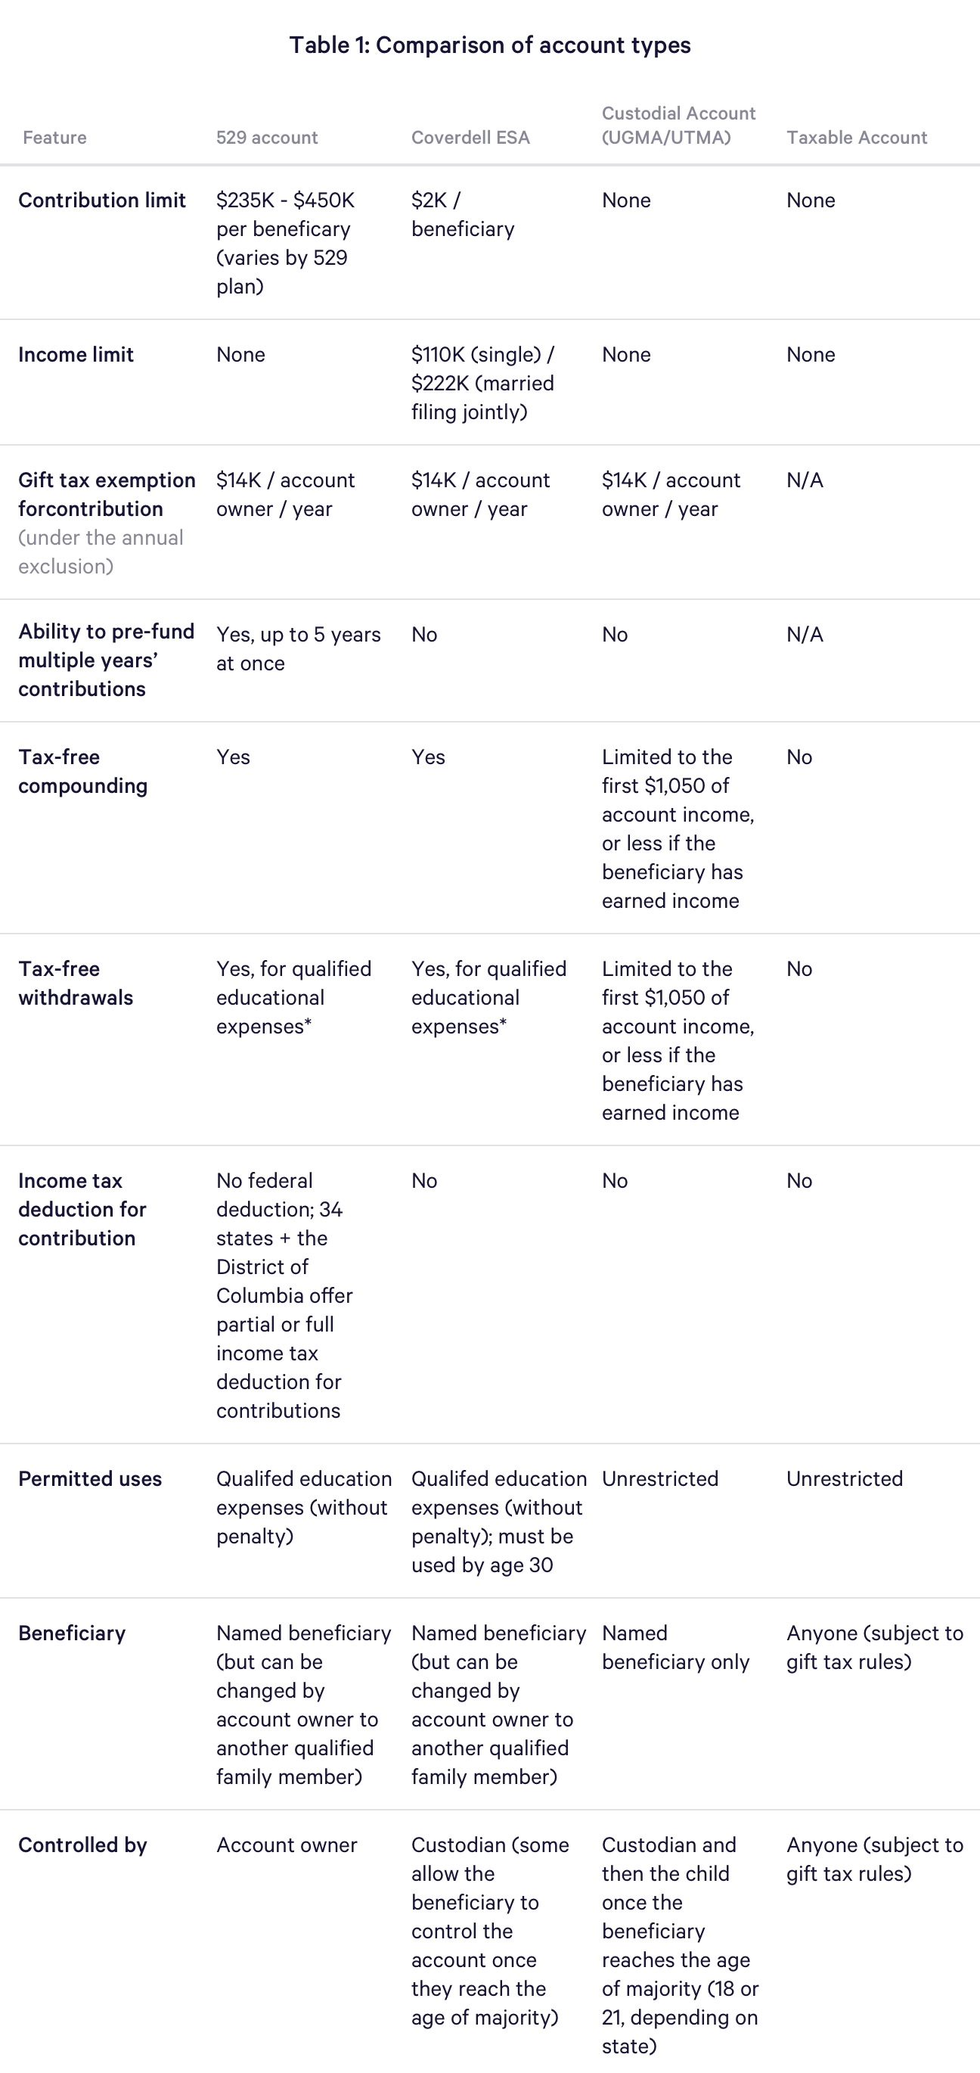Select the 'Controlled by' row label

tap(83, 1845)
